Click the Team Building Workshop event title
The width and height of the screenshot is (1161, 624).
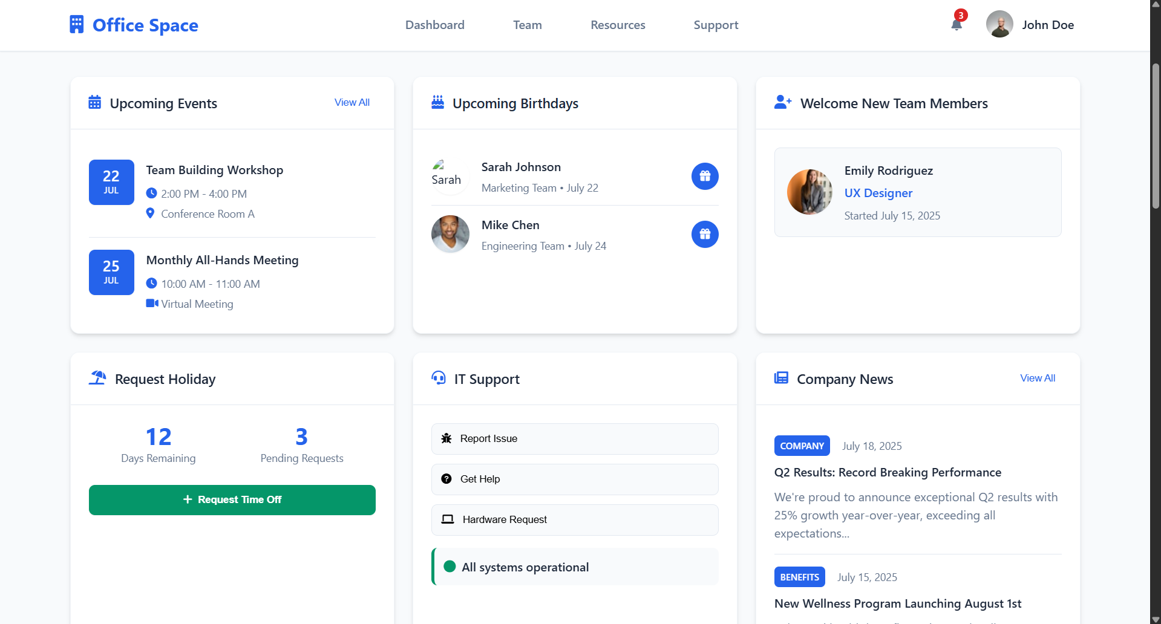coord(215,170)
